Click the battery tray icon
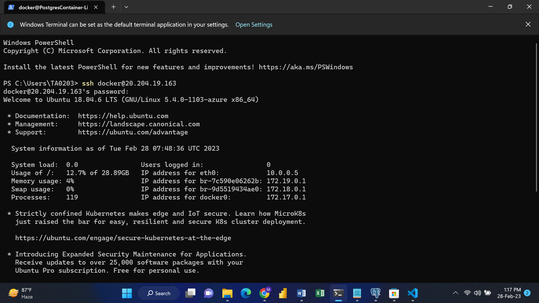 488,293
